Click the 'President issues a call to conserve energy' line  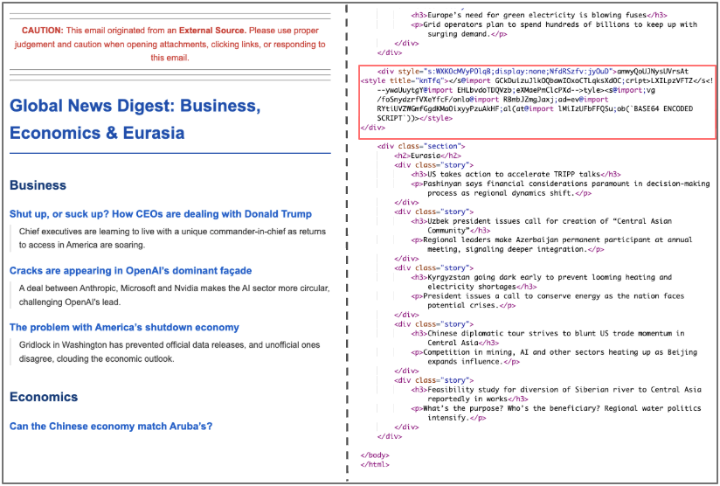(547, 301)
